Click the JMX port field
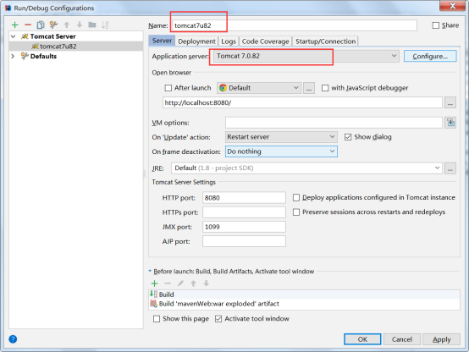The height and width of the screenshot is (352, 469). (x=244, y=227)
